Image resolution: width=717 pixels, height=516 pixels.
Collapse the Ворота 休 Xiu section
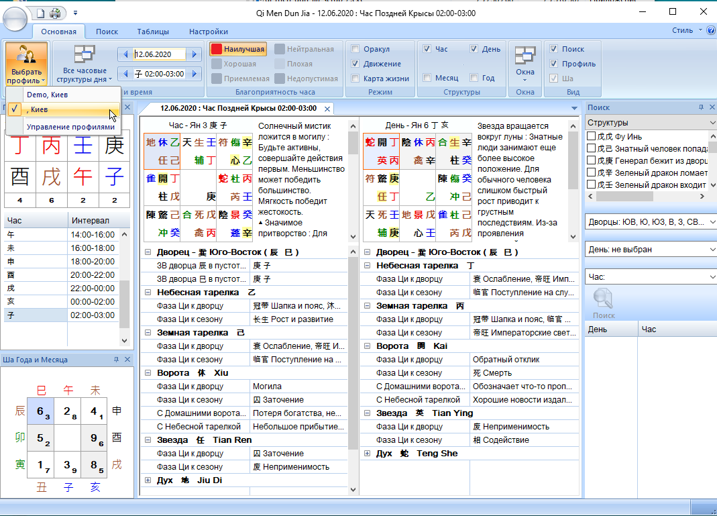click(x=148, y=373)
